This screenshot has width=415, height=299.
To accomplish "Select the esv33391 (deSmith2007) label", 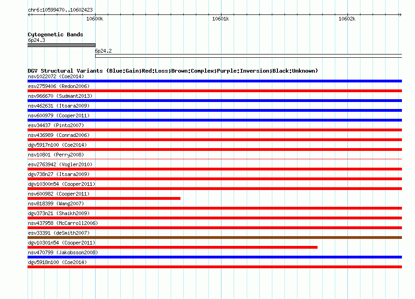I will coord(59,233).
